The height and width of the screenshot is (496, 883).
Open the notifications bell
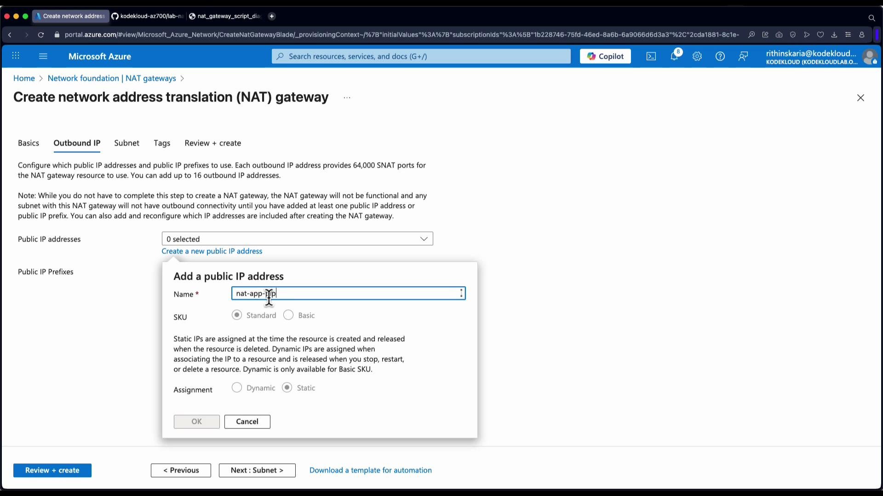point(675,56)
